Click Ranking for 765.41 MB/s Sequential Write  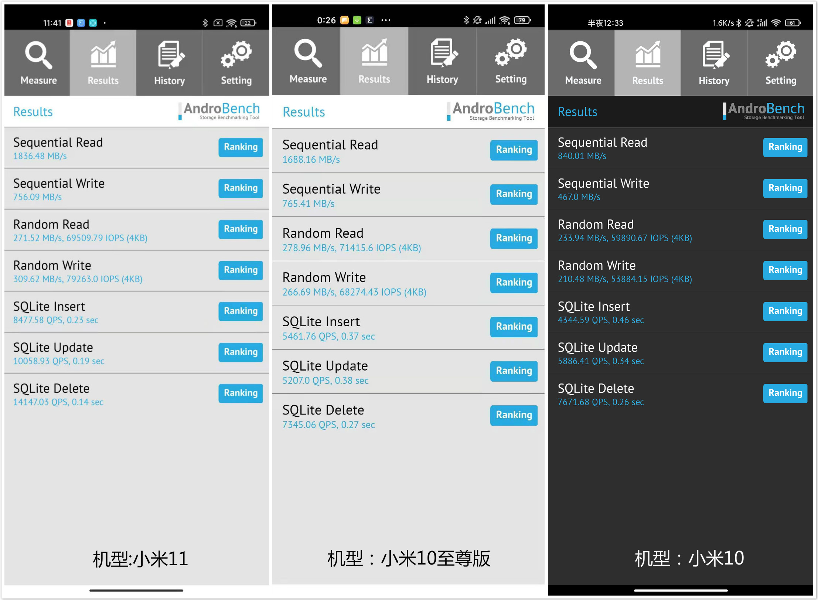[x=514, y=194]
